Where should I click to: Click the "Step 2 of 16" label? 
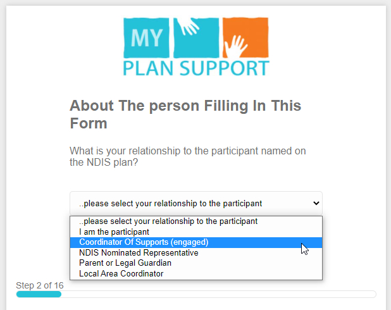click(x=40, y=285)
